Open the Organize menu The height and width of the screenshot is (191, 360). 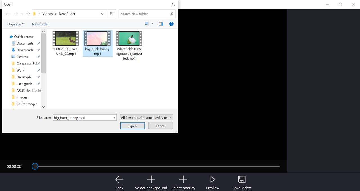[x=15, y=24]
